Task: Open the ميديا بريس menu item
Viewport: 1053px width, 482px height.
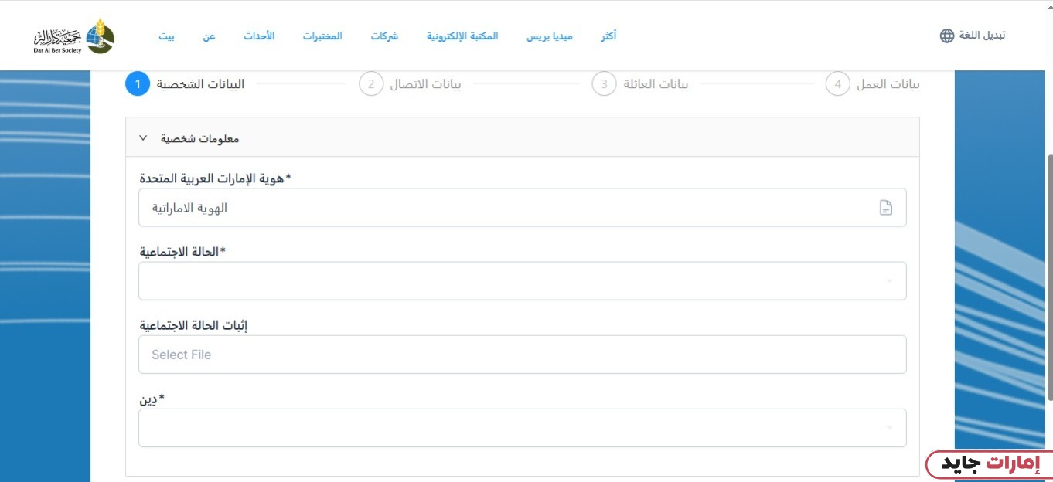Action: point(550,36)
